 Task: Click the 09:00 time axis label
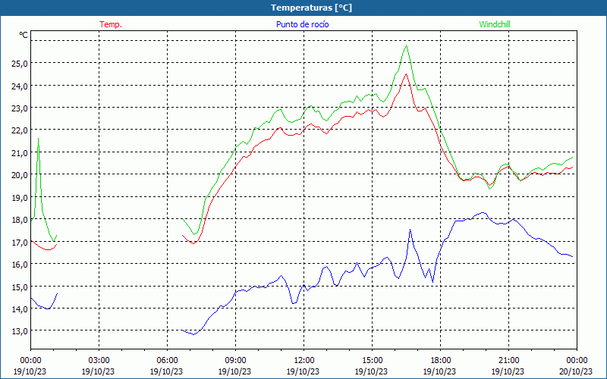tap(235, 361)
